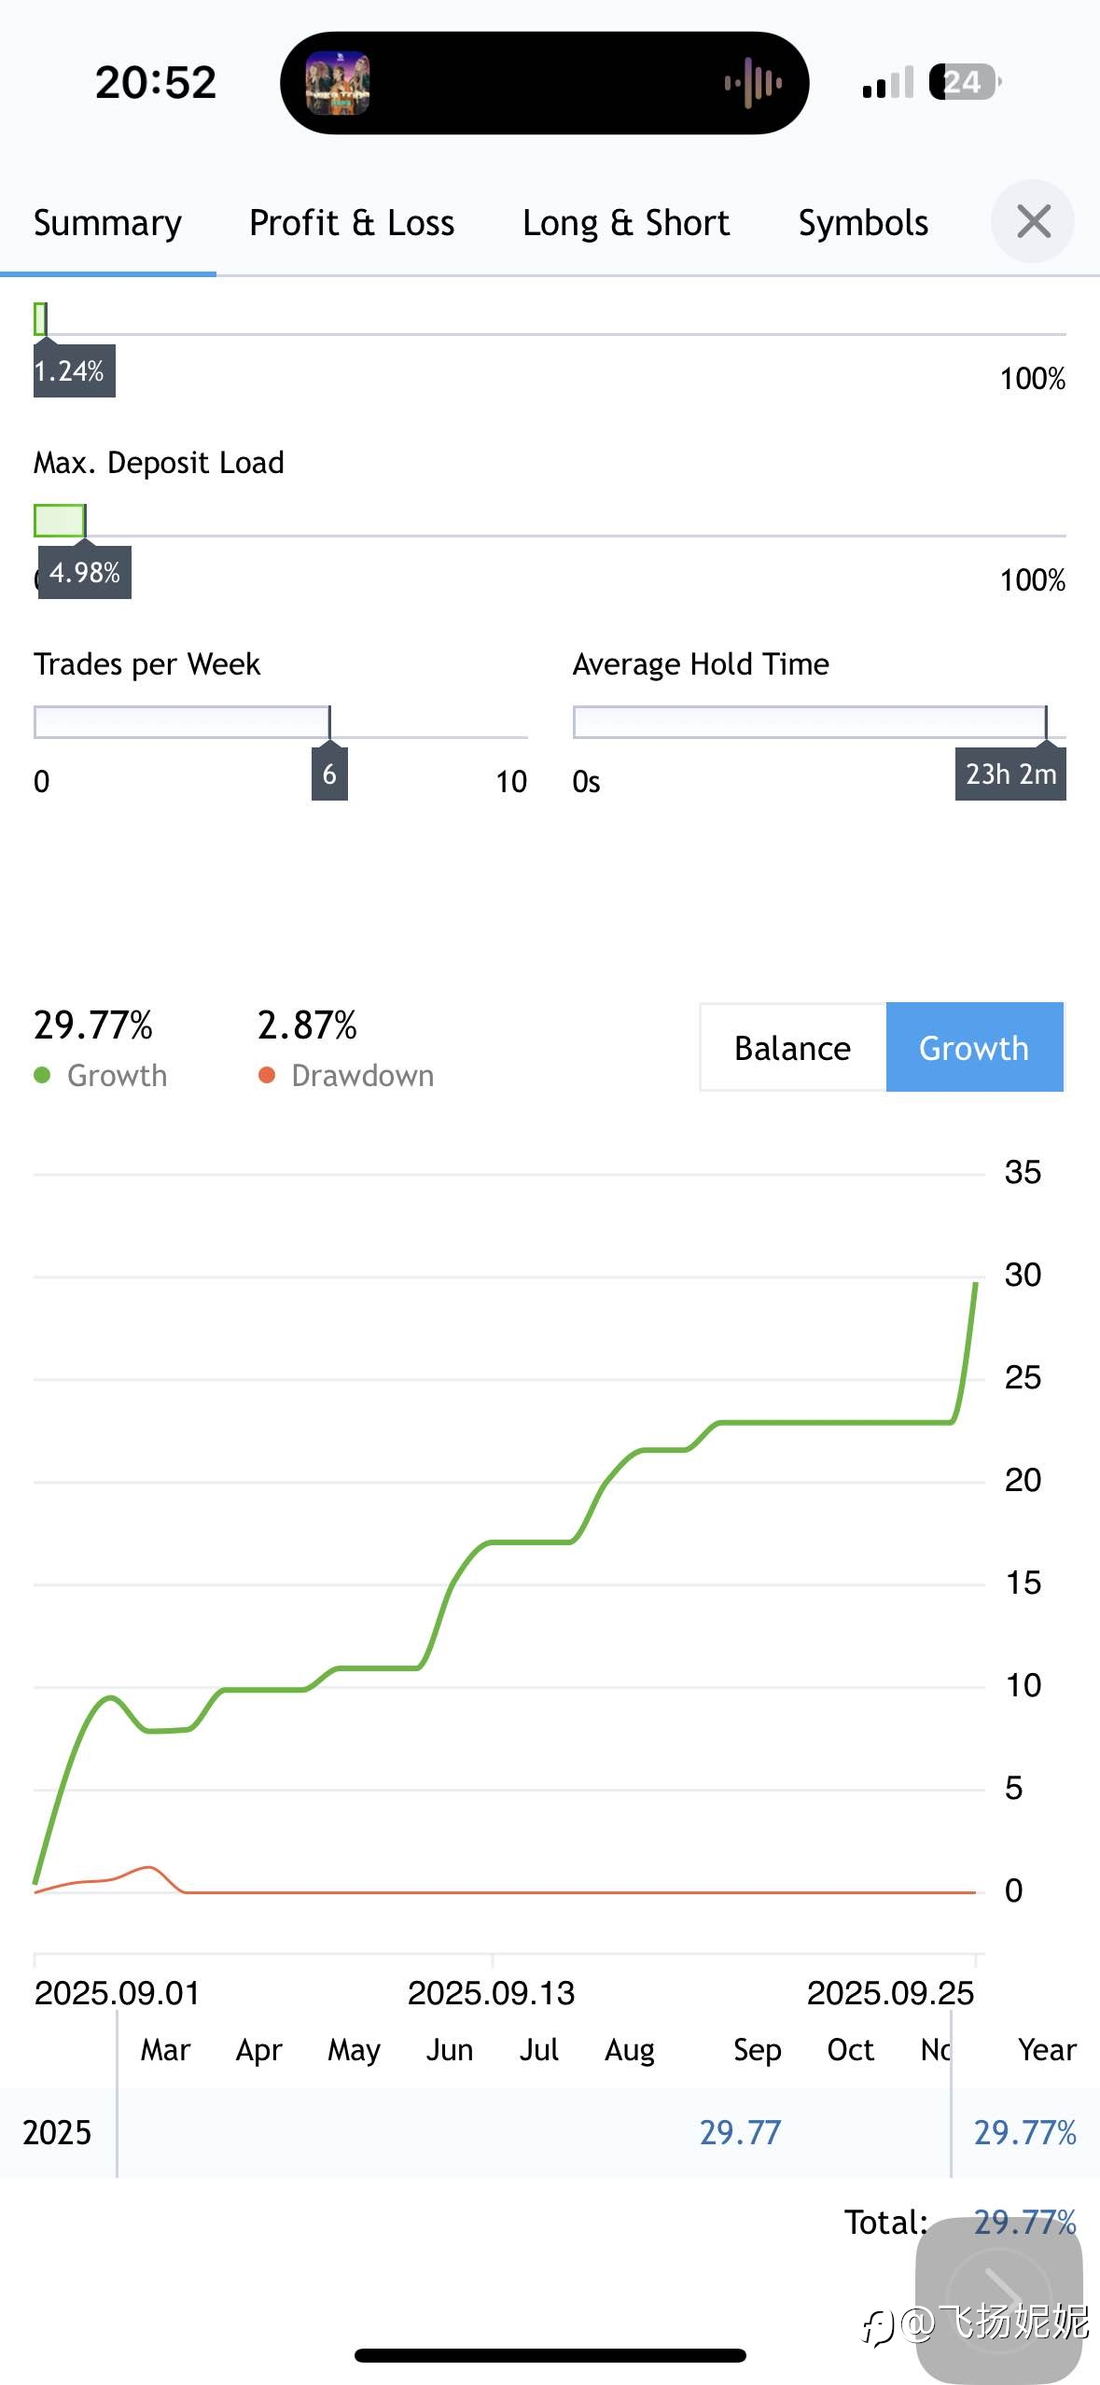Open the Profit & Loss tab
The width and height of the screenshot is (1100, 2385).
pos(352,223)
